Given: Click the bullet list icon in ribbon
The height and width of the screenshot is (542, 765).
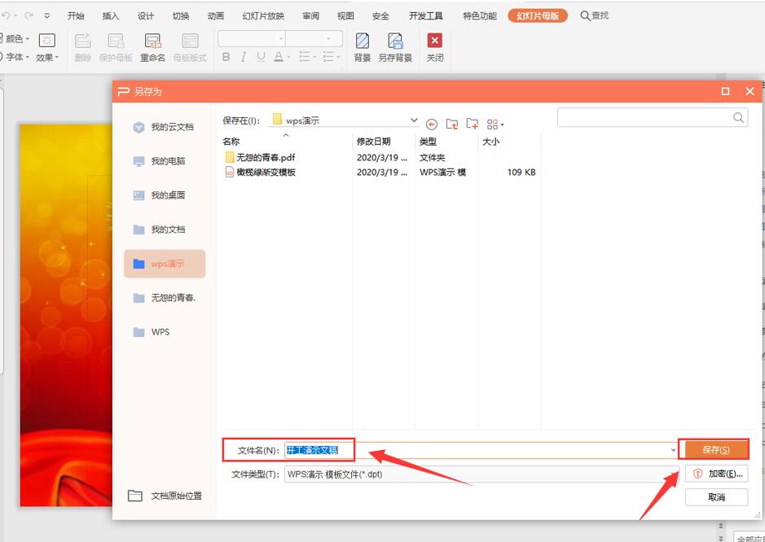Looking at the screenshot, I should click(305, 57).
